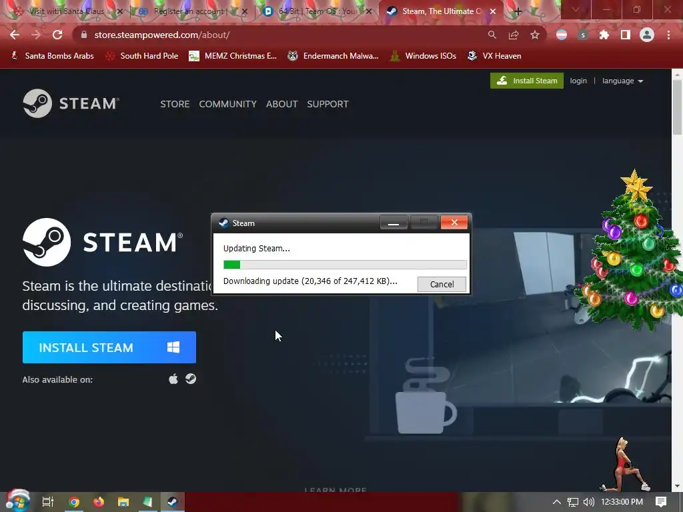Open the Chrome three-dot menu
Image resolution: width=683 pixels, height=512 pixels.
pyautogui.click(x=668, y=35)
